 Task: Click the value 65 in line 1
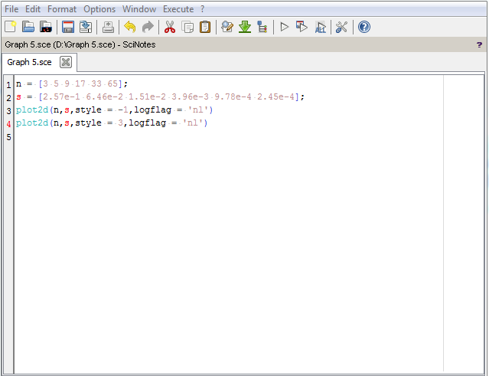tap(112, 83)
